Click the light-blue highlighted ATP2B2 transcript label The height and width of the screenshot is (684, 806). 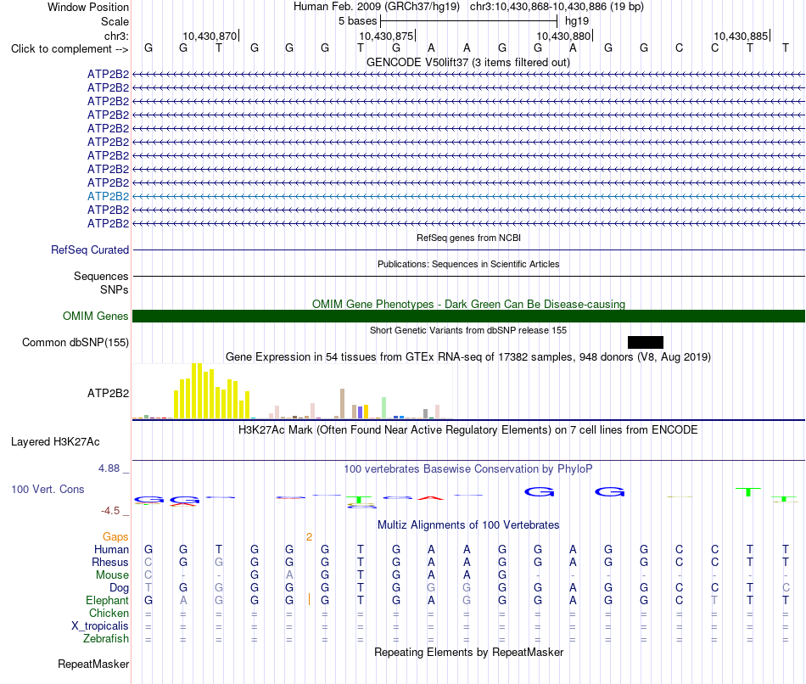coord(108,196)
